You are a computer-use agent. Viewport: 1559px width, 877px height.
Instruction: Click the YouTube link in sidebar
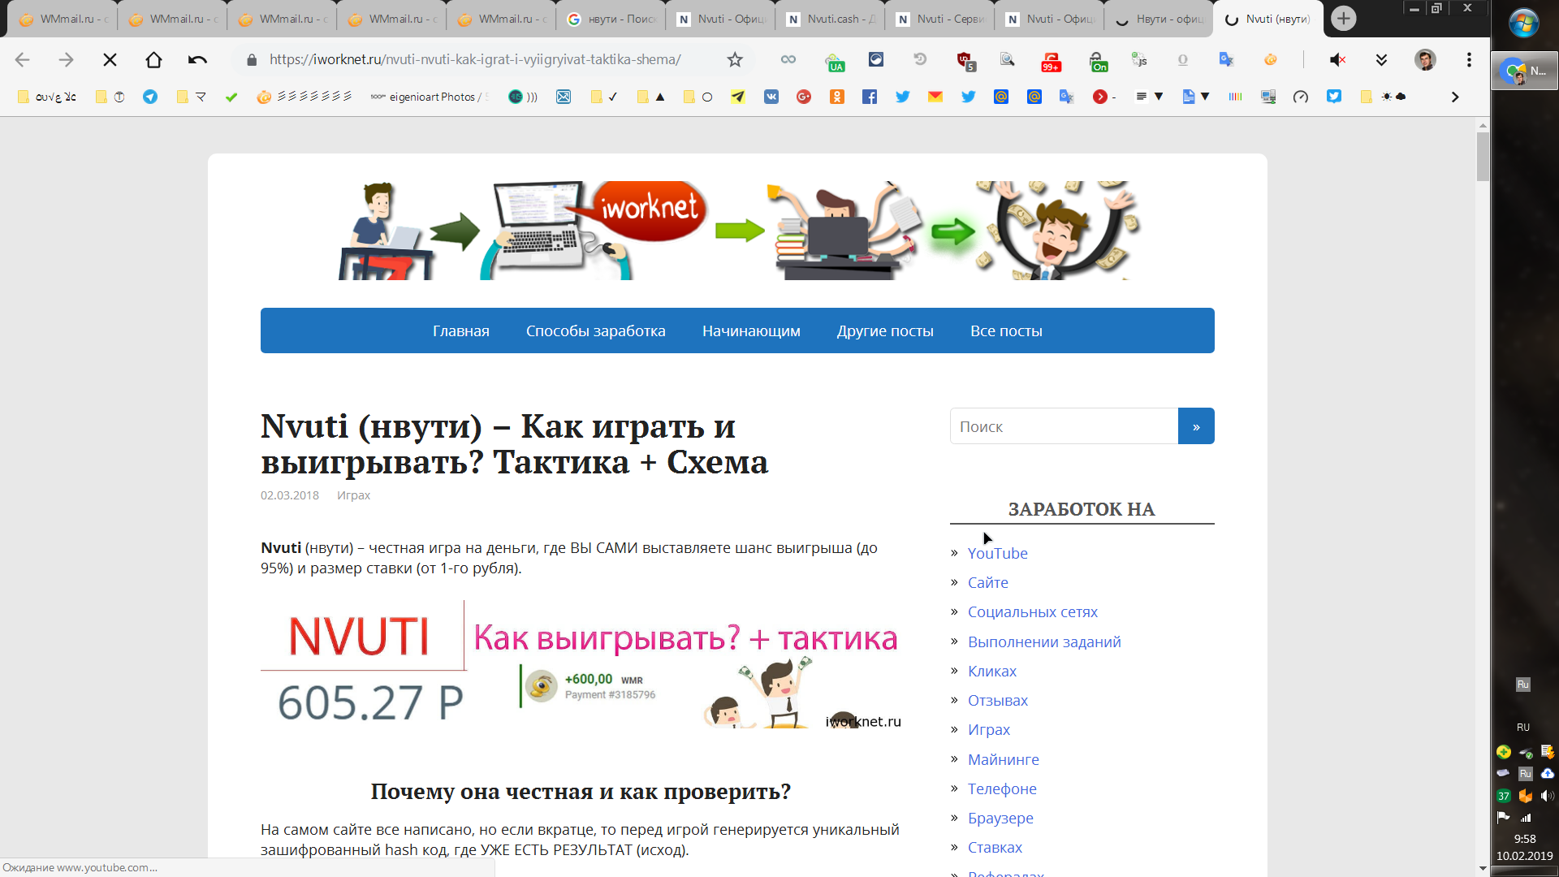click(998, 553)
